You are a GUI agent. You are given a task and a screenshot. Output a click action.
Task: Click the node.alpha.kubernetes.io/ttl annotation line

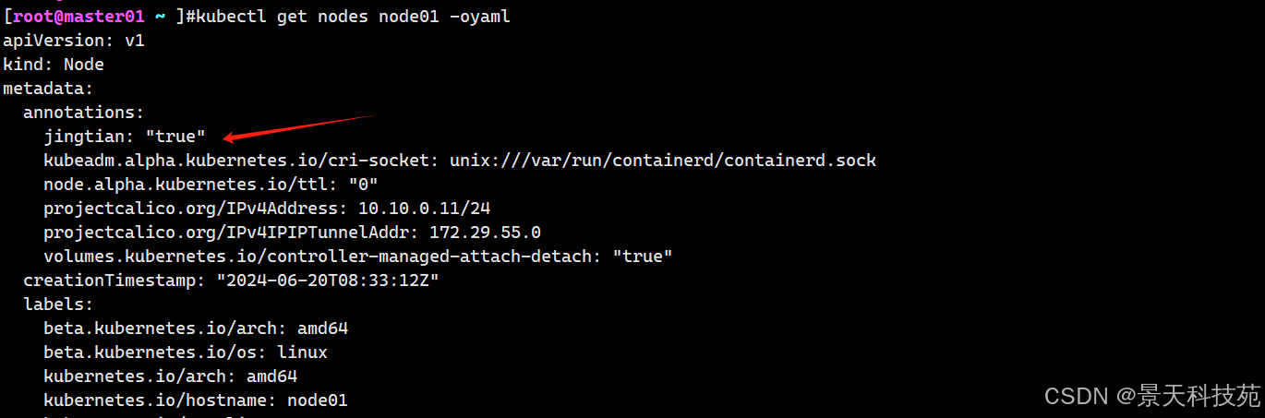(x=211, y=185)
